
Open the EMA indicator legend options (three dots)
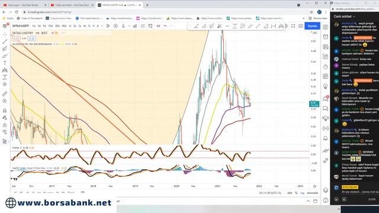(x=64, y=33)
